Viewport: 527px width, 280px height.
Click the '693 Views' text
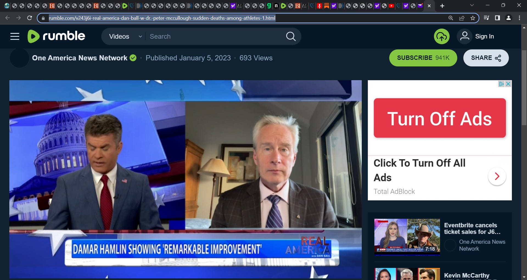(x=256, y=58)
